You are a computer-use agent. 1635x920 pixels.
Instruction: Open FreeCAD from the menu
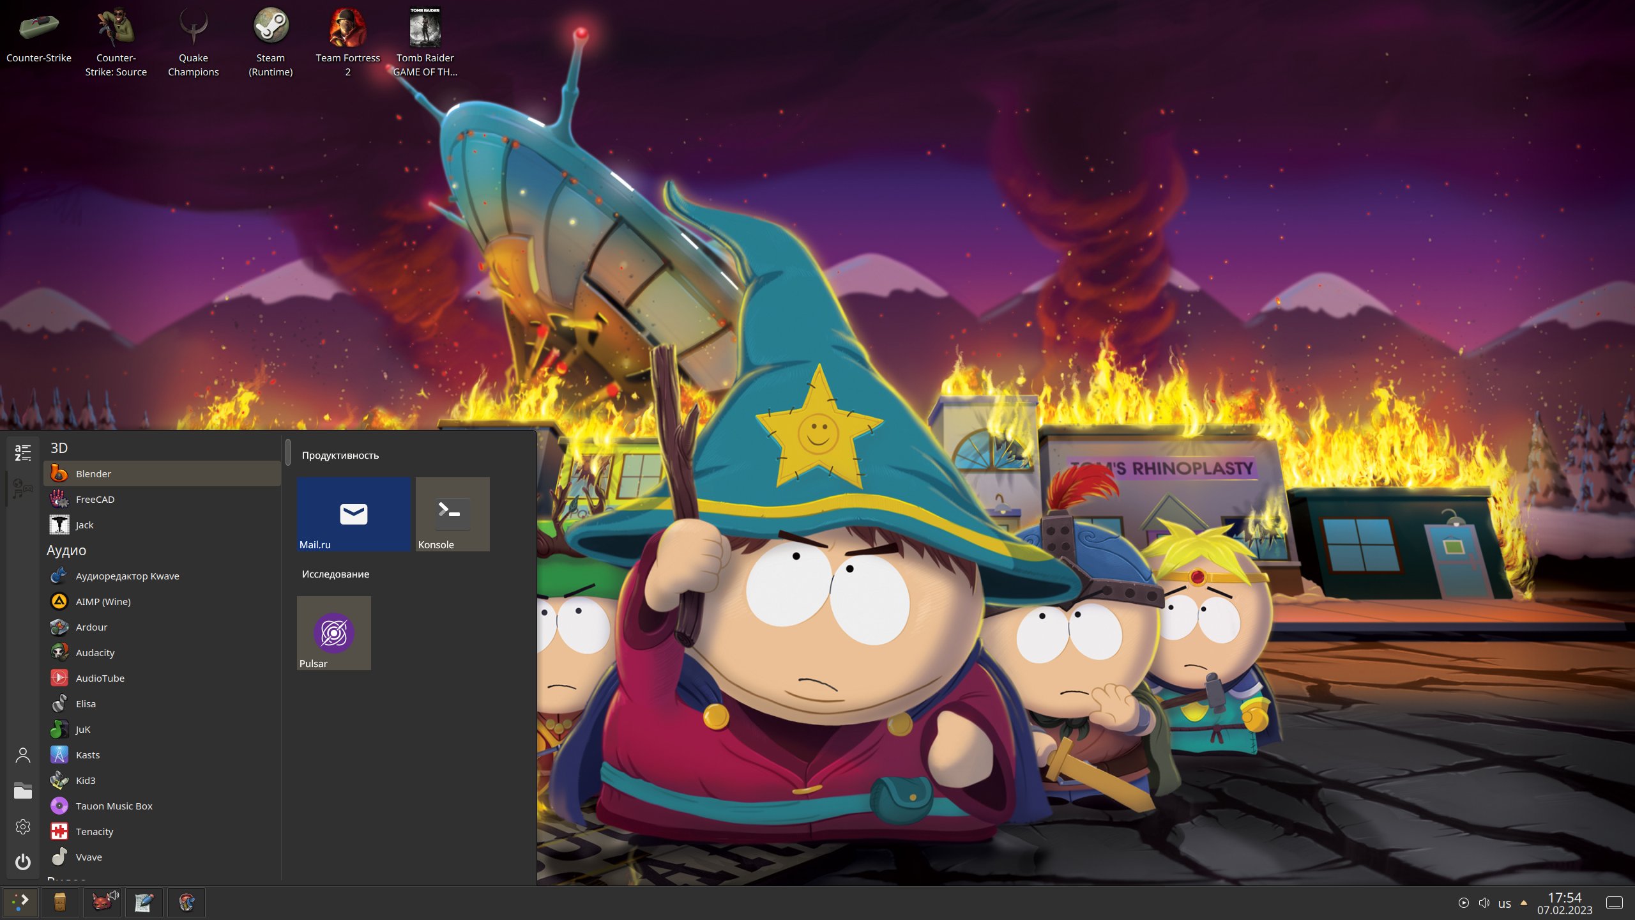[162, 499]
